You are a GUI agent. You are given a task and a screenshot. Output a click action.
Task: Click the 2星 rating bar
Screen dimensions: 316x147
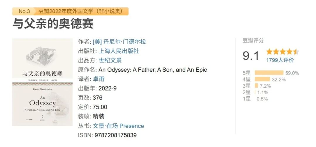coord(255,92)
